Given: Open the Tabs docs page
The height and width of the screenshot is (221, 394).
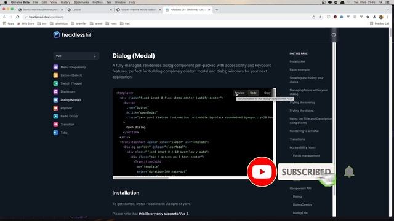Looking at the screenshot, I should (x=64, y=133).
